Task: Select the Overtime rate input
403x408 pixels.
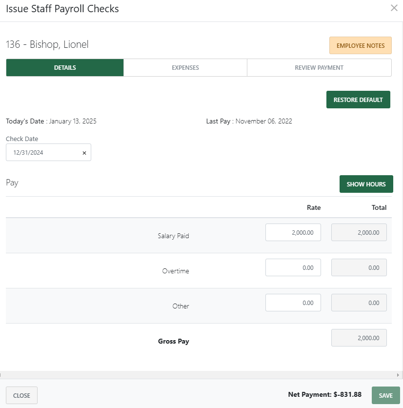Action: [x=293, y=268]
